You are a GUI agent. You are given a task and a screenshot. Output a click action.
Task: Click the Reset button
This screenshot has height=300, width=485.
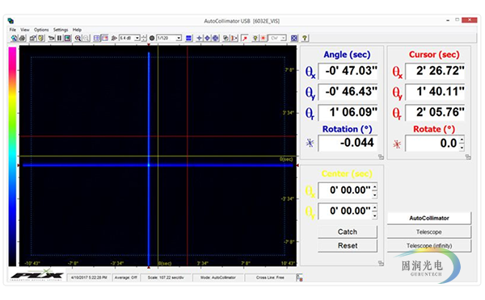(x=348, y=246)
